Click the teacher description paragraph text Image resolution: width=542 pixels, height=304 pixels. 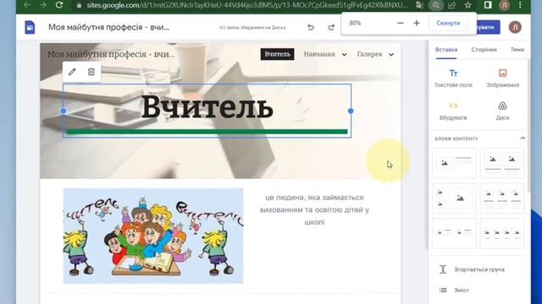click(x=314, y=209)
